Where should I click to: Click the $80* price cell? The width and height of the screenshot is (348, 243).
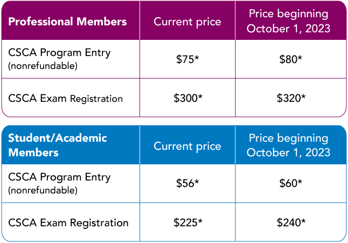[290, 59]
